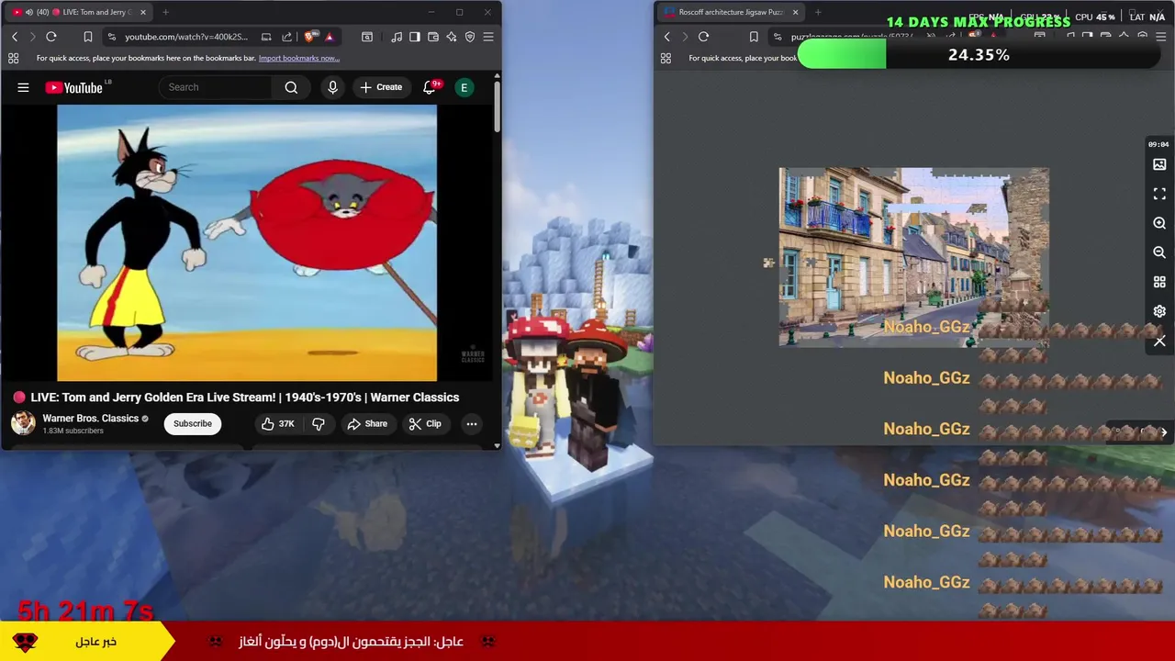Dislike the Tom and Jerry video
The height and width of the screenshot is (661, 1175).
pyautogui.click(x=319, y=423)
